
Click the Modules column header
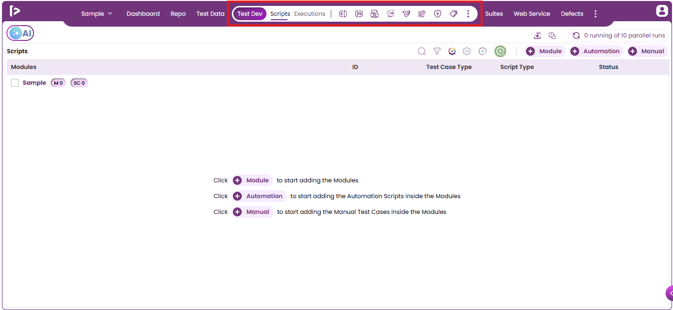click(24, 67)
